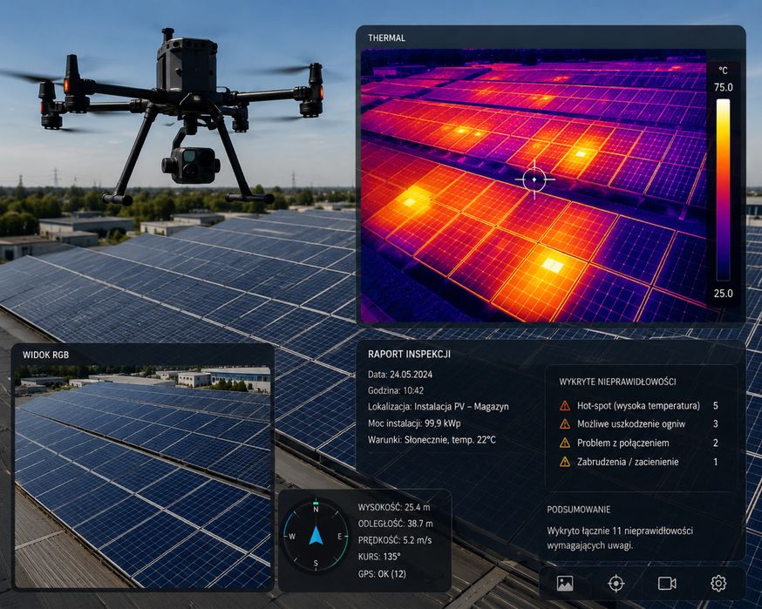Select Hot-spot (wysoka temperatura) entry
The width and height of the screenshot is (762, 609).
tap(638, 405)
